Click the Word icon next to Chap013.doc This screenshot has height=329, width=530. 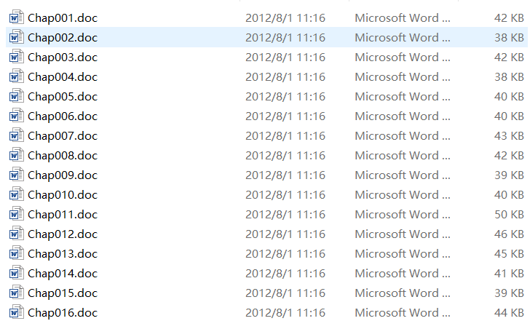click(x=16, y=253)
